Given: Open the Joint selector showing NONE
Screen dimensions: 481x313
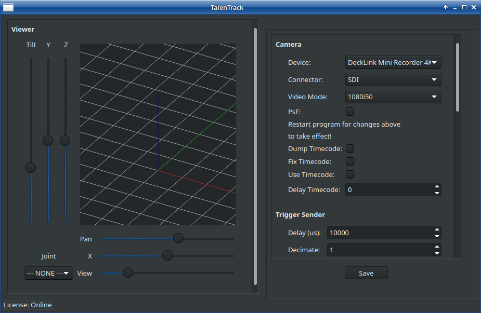Looking at the screenshot, I should pyautogui.click(x=48, y=273).
